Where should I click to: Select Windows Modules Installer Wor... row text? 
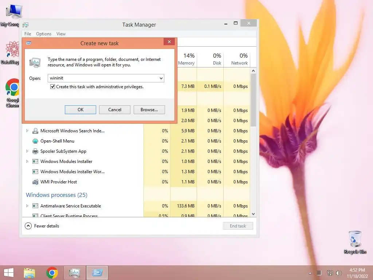(x=72, y=172)
